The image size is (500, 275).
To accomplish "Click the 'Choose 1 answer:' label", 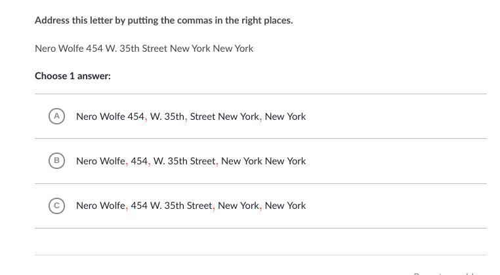I will [73, 76].
